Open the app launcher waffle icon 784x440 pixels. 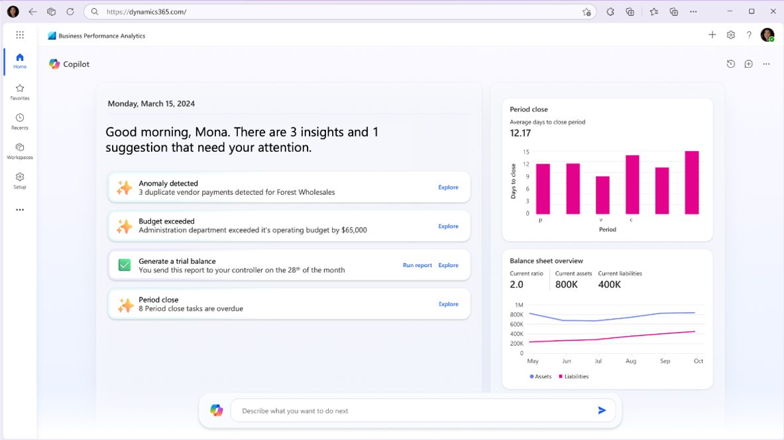[x=20, y=35]
